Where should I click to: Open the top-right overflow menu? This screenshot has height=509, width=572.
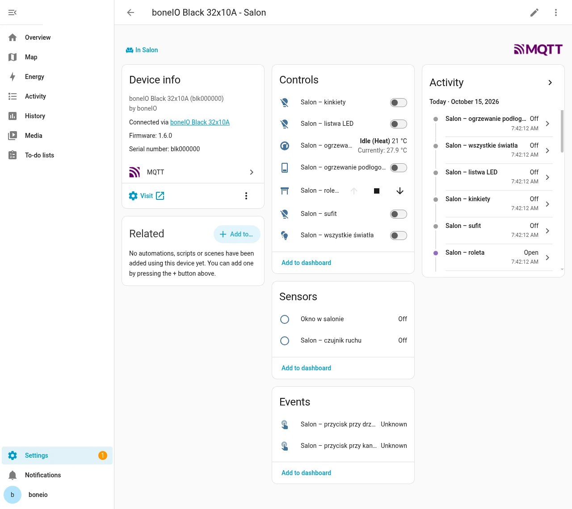coord(556,12)
